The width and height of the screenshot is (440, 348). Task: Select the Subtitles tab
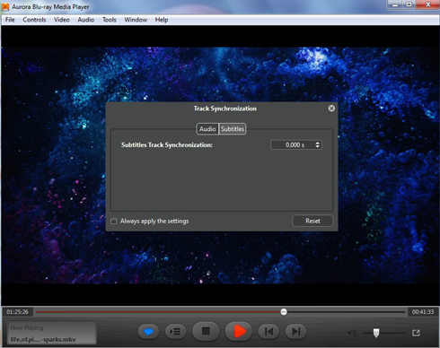[x=233, y=129]
